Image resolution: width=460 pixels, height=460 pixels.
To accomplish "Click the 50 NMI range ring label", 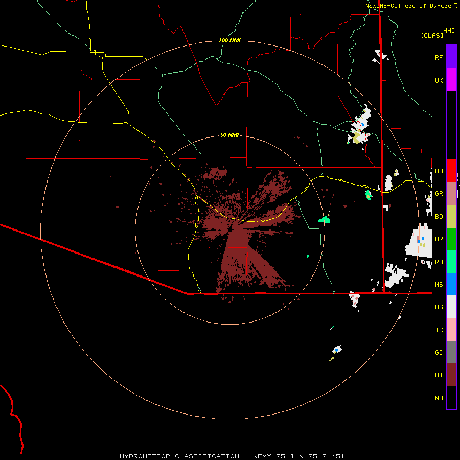I will (x=229, y=135).
